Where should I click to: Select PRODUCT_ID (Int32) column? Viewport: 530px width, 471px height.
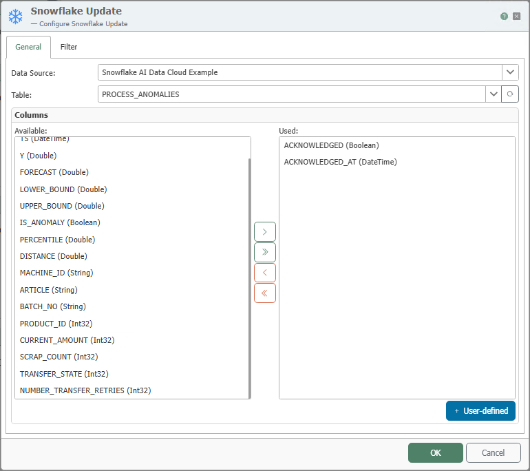click(x=131, y=324)
